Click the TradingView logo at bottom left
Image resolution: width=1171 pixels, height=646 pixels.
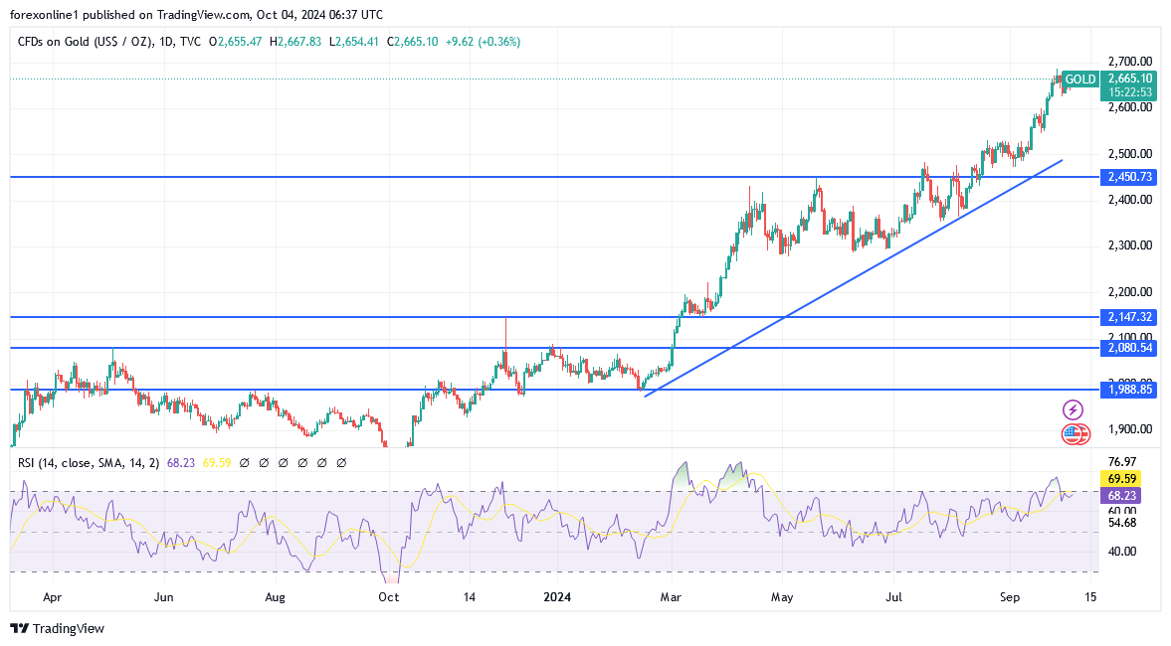pyautogui.click(x=20, y=629)
